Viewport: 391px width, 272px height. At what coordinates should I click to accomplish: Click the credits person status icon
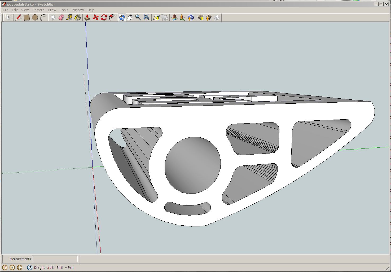pyautogui.click(x=12, y=267)
